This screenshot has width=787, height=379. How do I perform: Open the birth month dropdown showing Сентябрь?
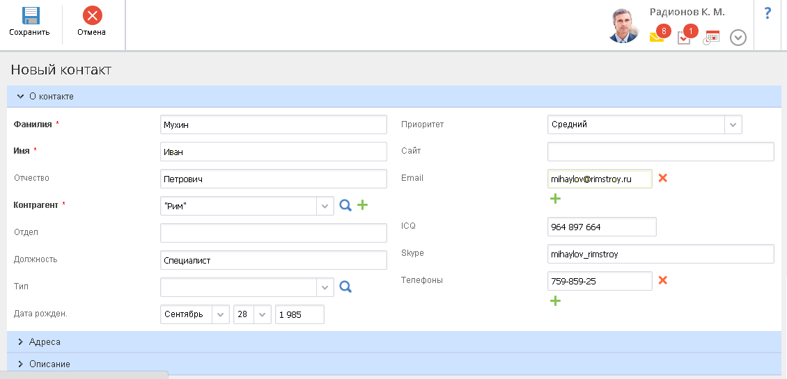pyautogui.click(x=221, y=314)
